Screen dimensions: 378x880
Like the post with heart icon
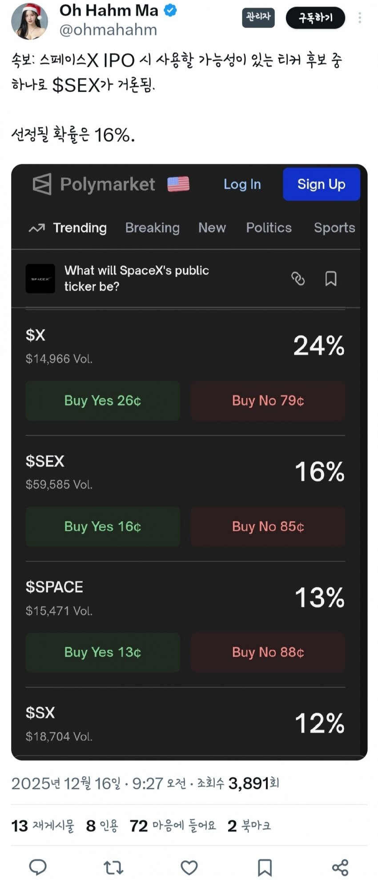coord(189,867)
